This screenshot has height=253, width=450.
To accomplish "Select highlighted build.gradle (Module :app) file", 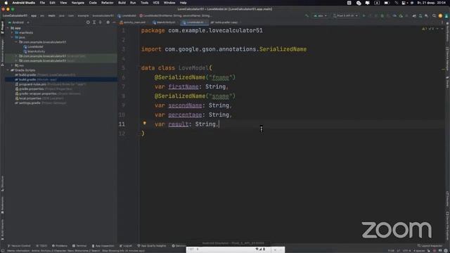I will pos(61,79).
